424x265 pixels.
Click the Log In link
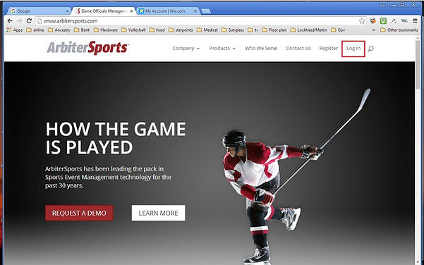tap(353, 49)
